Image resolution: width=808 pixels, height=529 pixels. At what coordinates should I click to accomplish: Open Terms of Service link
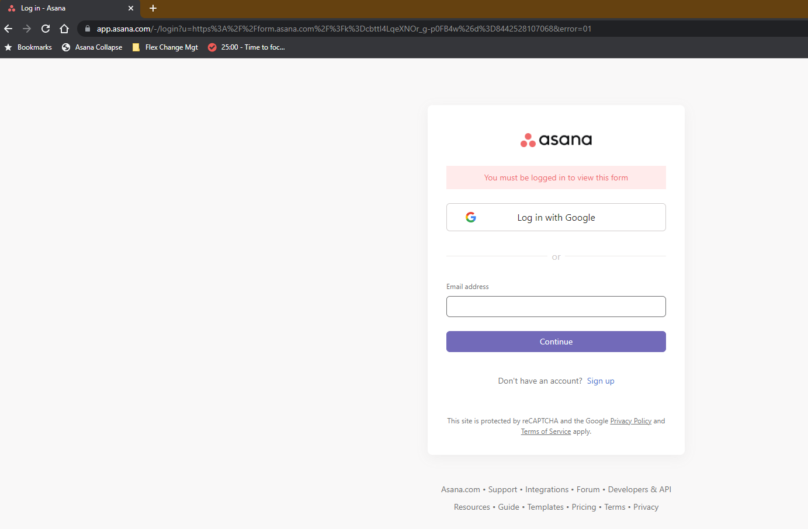[x=546, y=431]
